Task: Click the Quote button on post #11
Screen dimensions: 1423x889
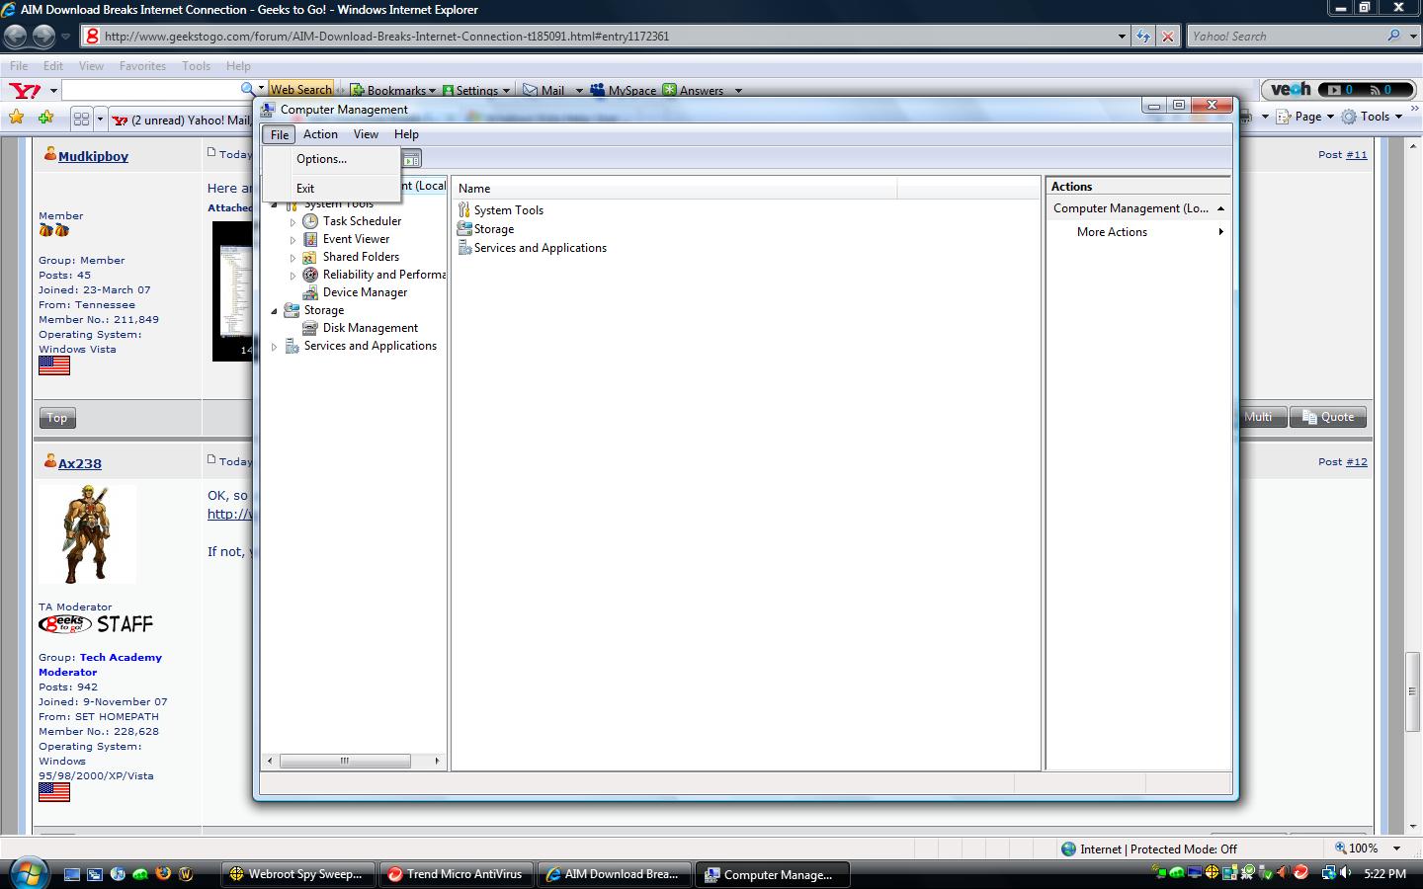Action: pos(1328,417)
